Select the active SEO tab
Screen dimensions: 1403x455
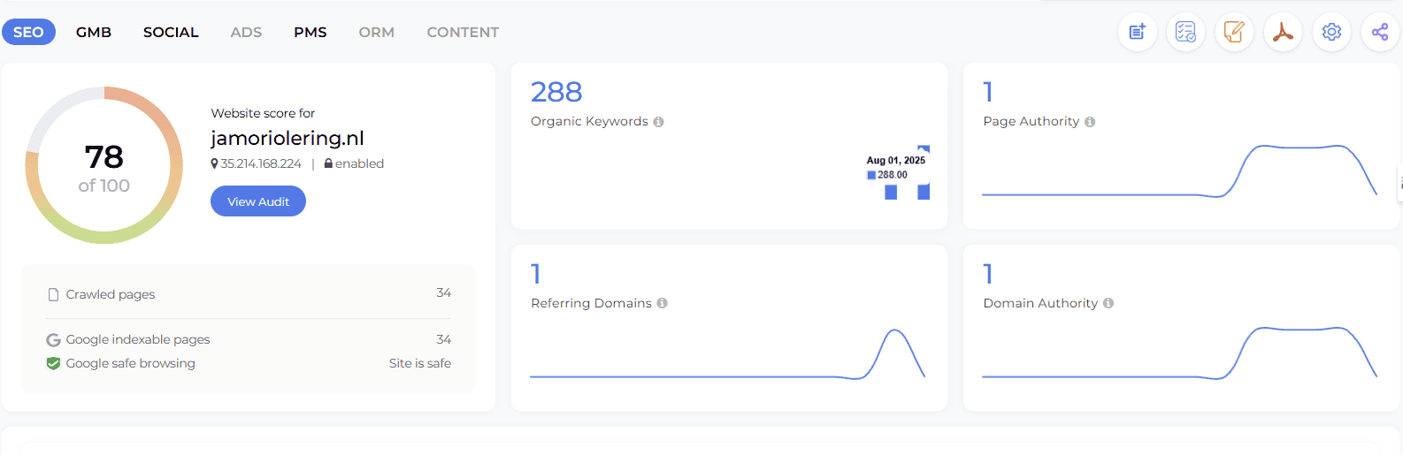pyautogui.click(x=28, y=33)
